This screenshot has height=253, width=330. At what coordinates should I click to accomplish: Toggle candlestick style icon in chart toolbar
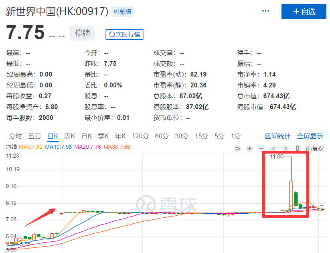coord(298,149)
